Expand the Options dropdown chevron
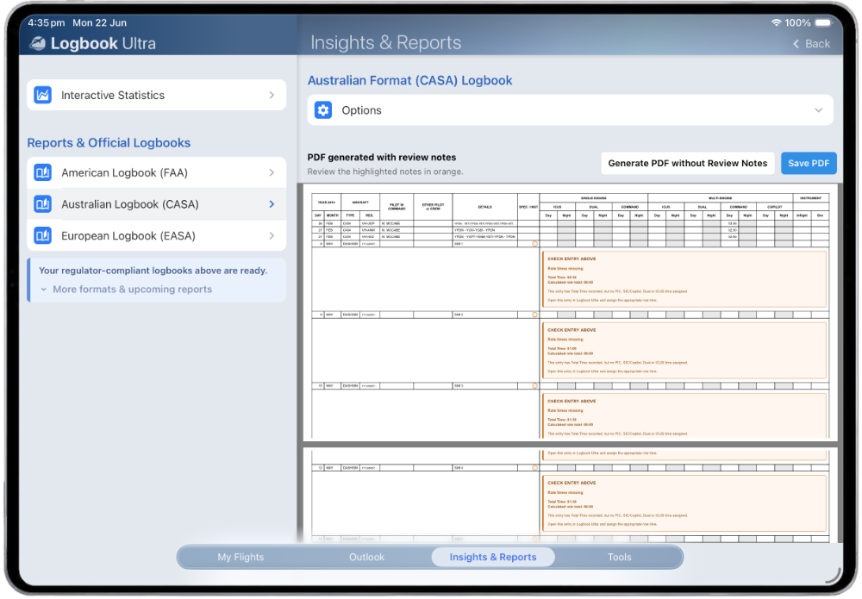The height and width of the screenshot is (599, 862). (x=819, y=110)
